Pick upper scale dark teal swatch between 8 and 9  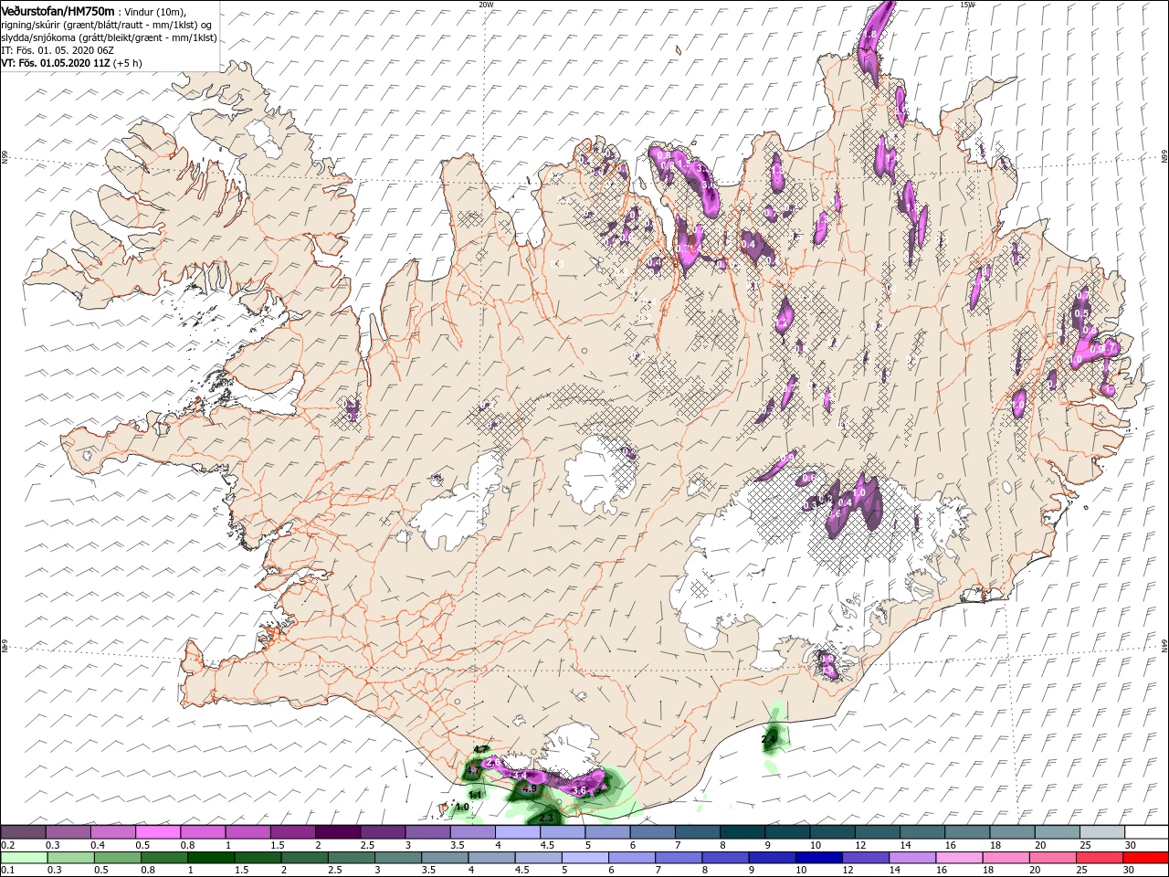pyautogui.click(x=742, y=831)
